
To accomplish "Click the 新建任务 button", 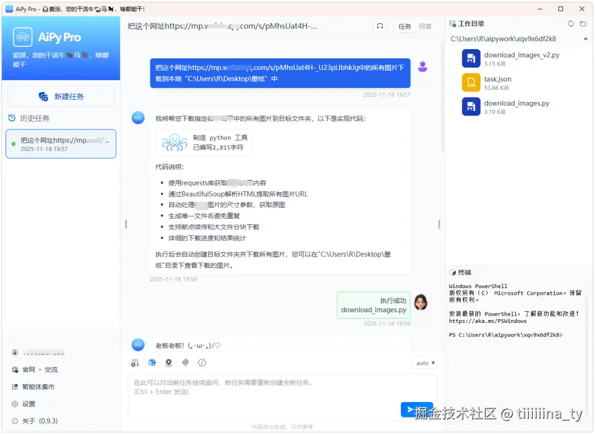I will (61, 95).
